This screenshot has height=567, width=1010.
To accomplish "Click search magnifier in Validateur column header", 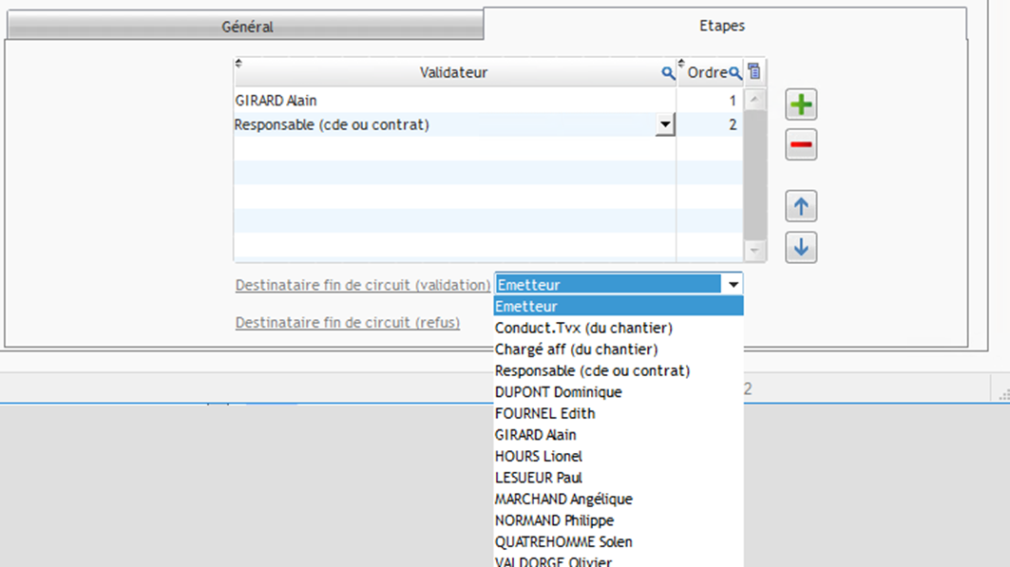I will [668, 73].
